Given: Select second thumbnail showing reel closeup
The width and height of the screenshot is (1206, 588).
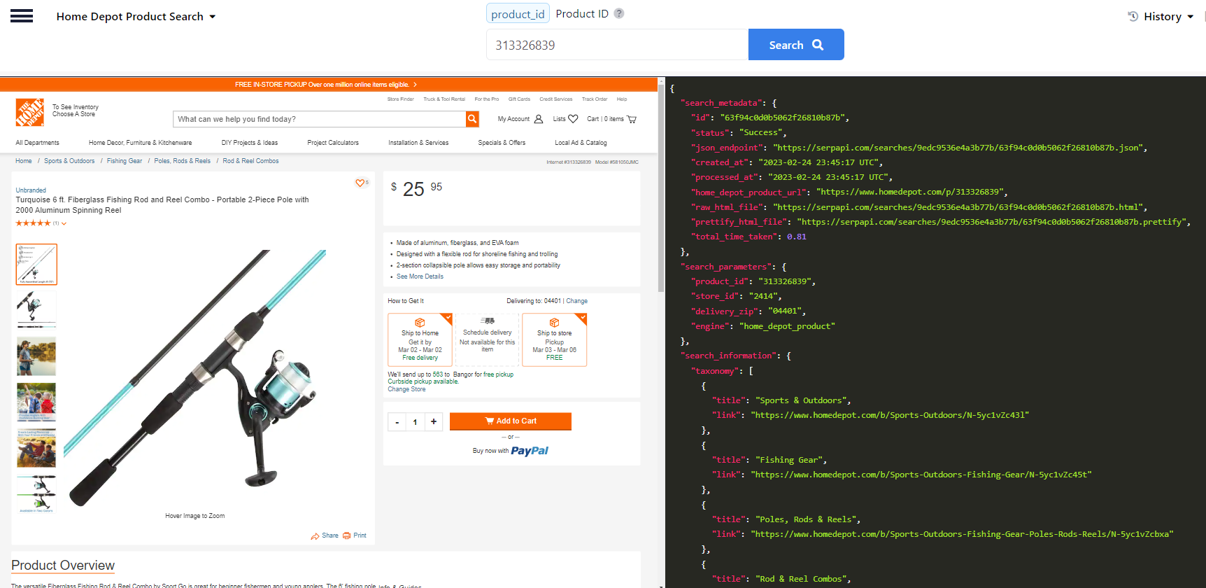Looking at the screenshot, I should tap(36, 310).
